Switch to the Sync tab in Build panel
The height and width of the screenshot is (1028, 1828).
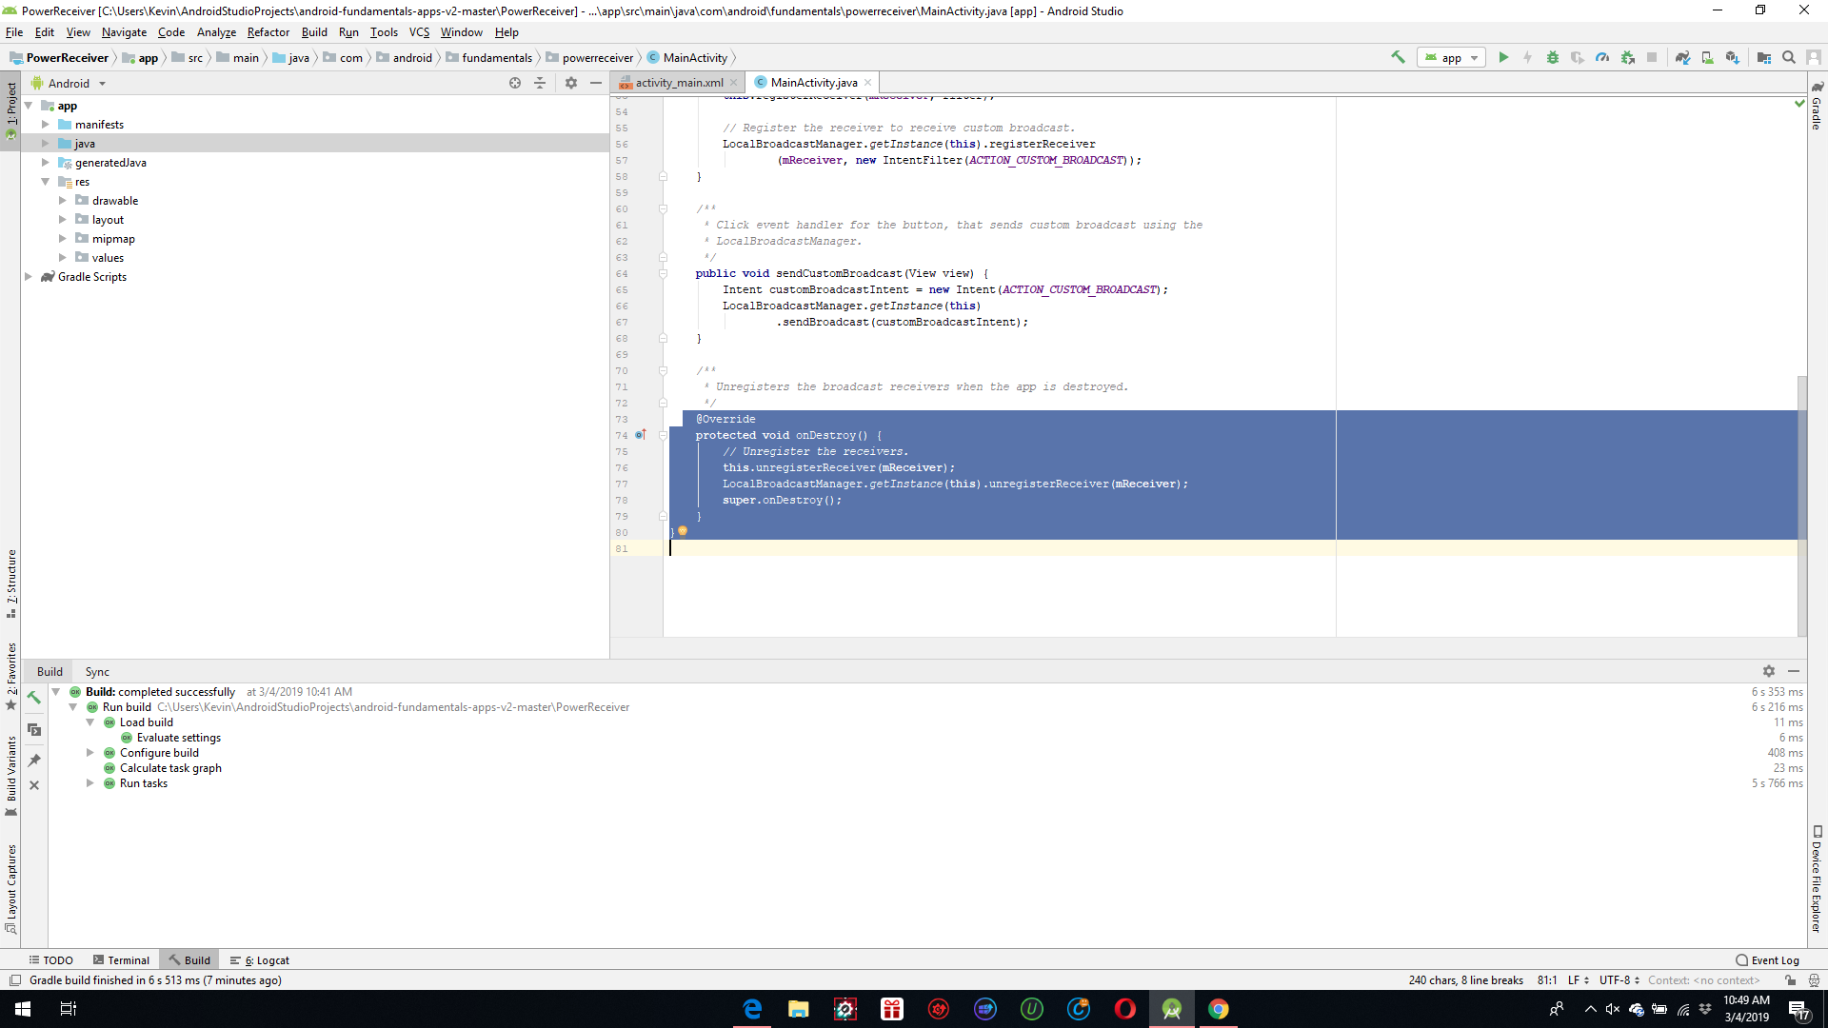(x=97, y=671)
